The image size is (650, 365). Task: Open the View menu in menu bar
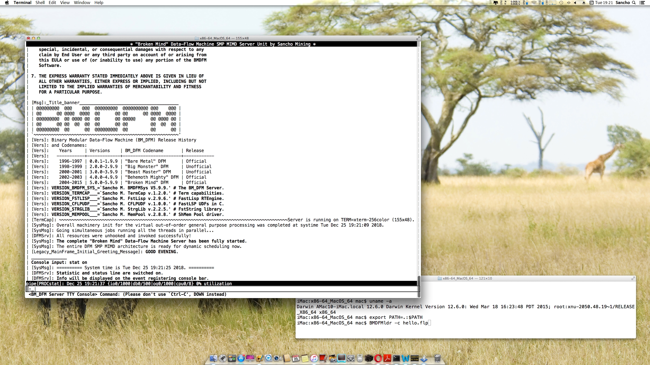(65, 3)
